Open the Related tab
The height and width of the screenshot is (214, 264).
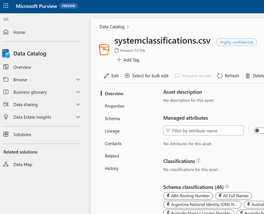[112, 156]
